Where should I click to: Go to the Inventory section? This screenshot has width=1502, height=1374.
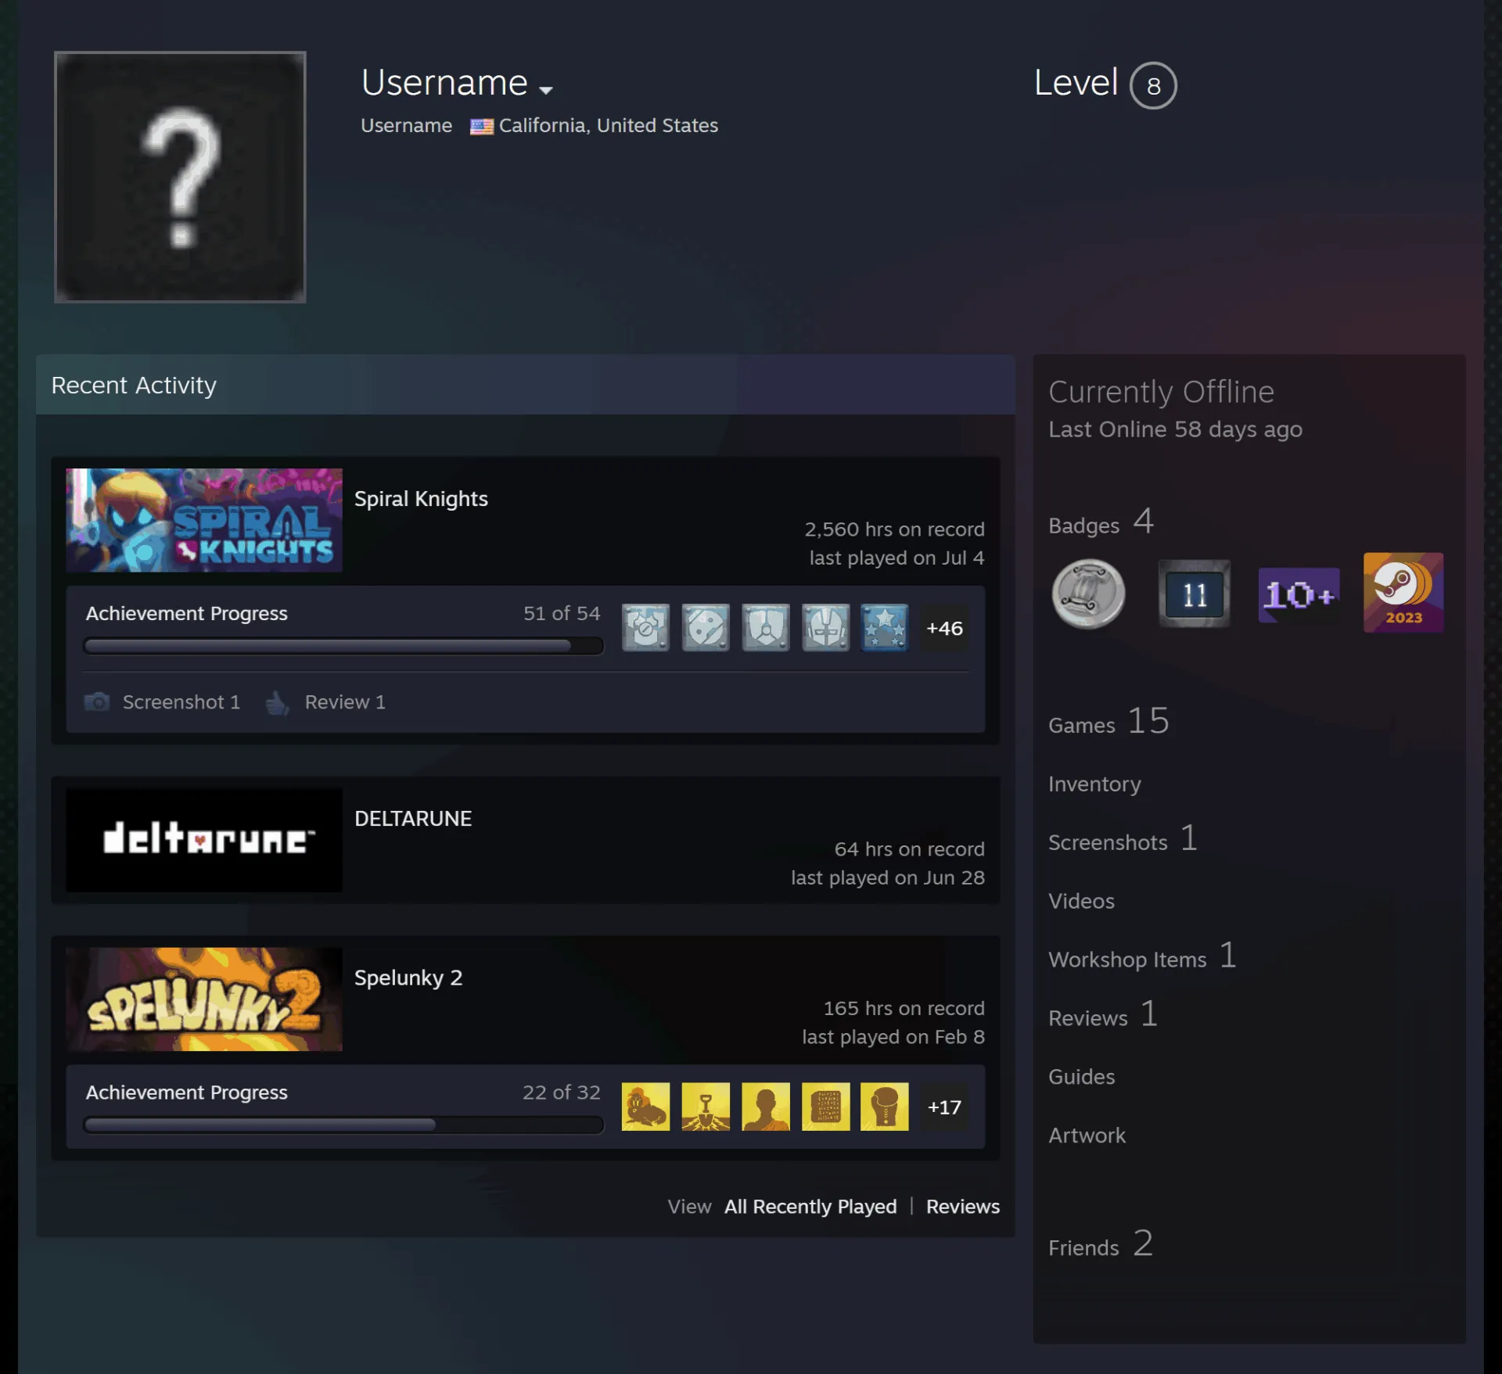1094,784
